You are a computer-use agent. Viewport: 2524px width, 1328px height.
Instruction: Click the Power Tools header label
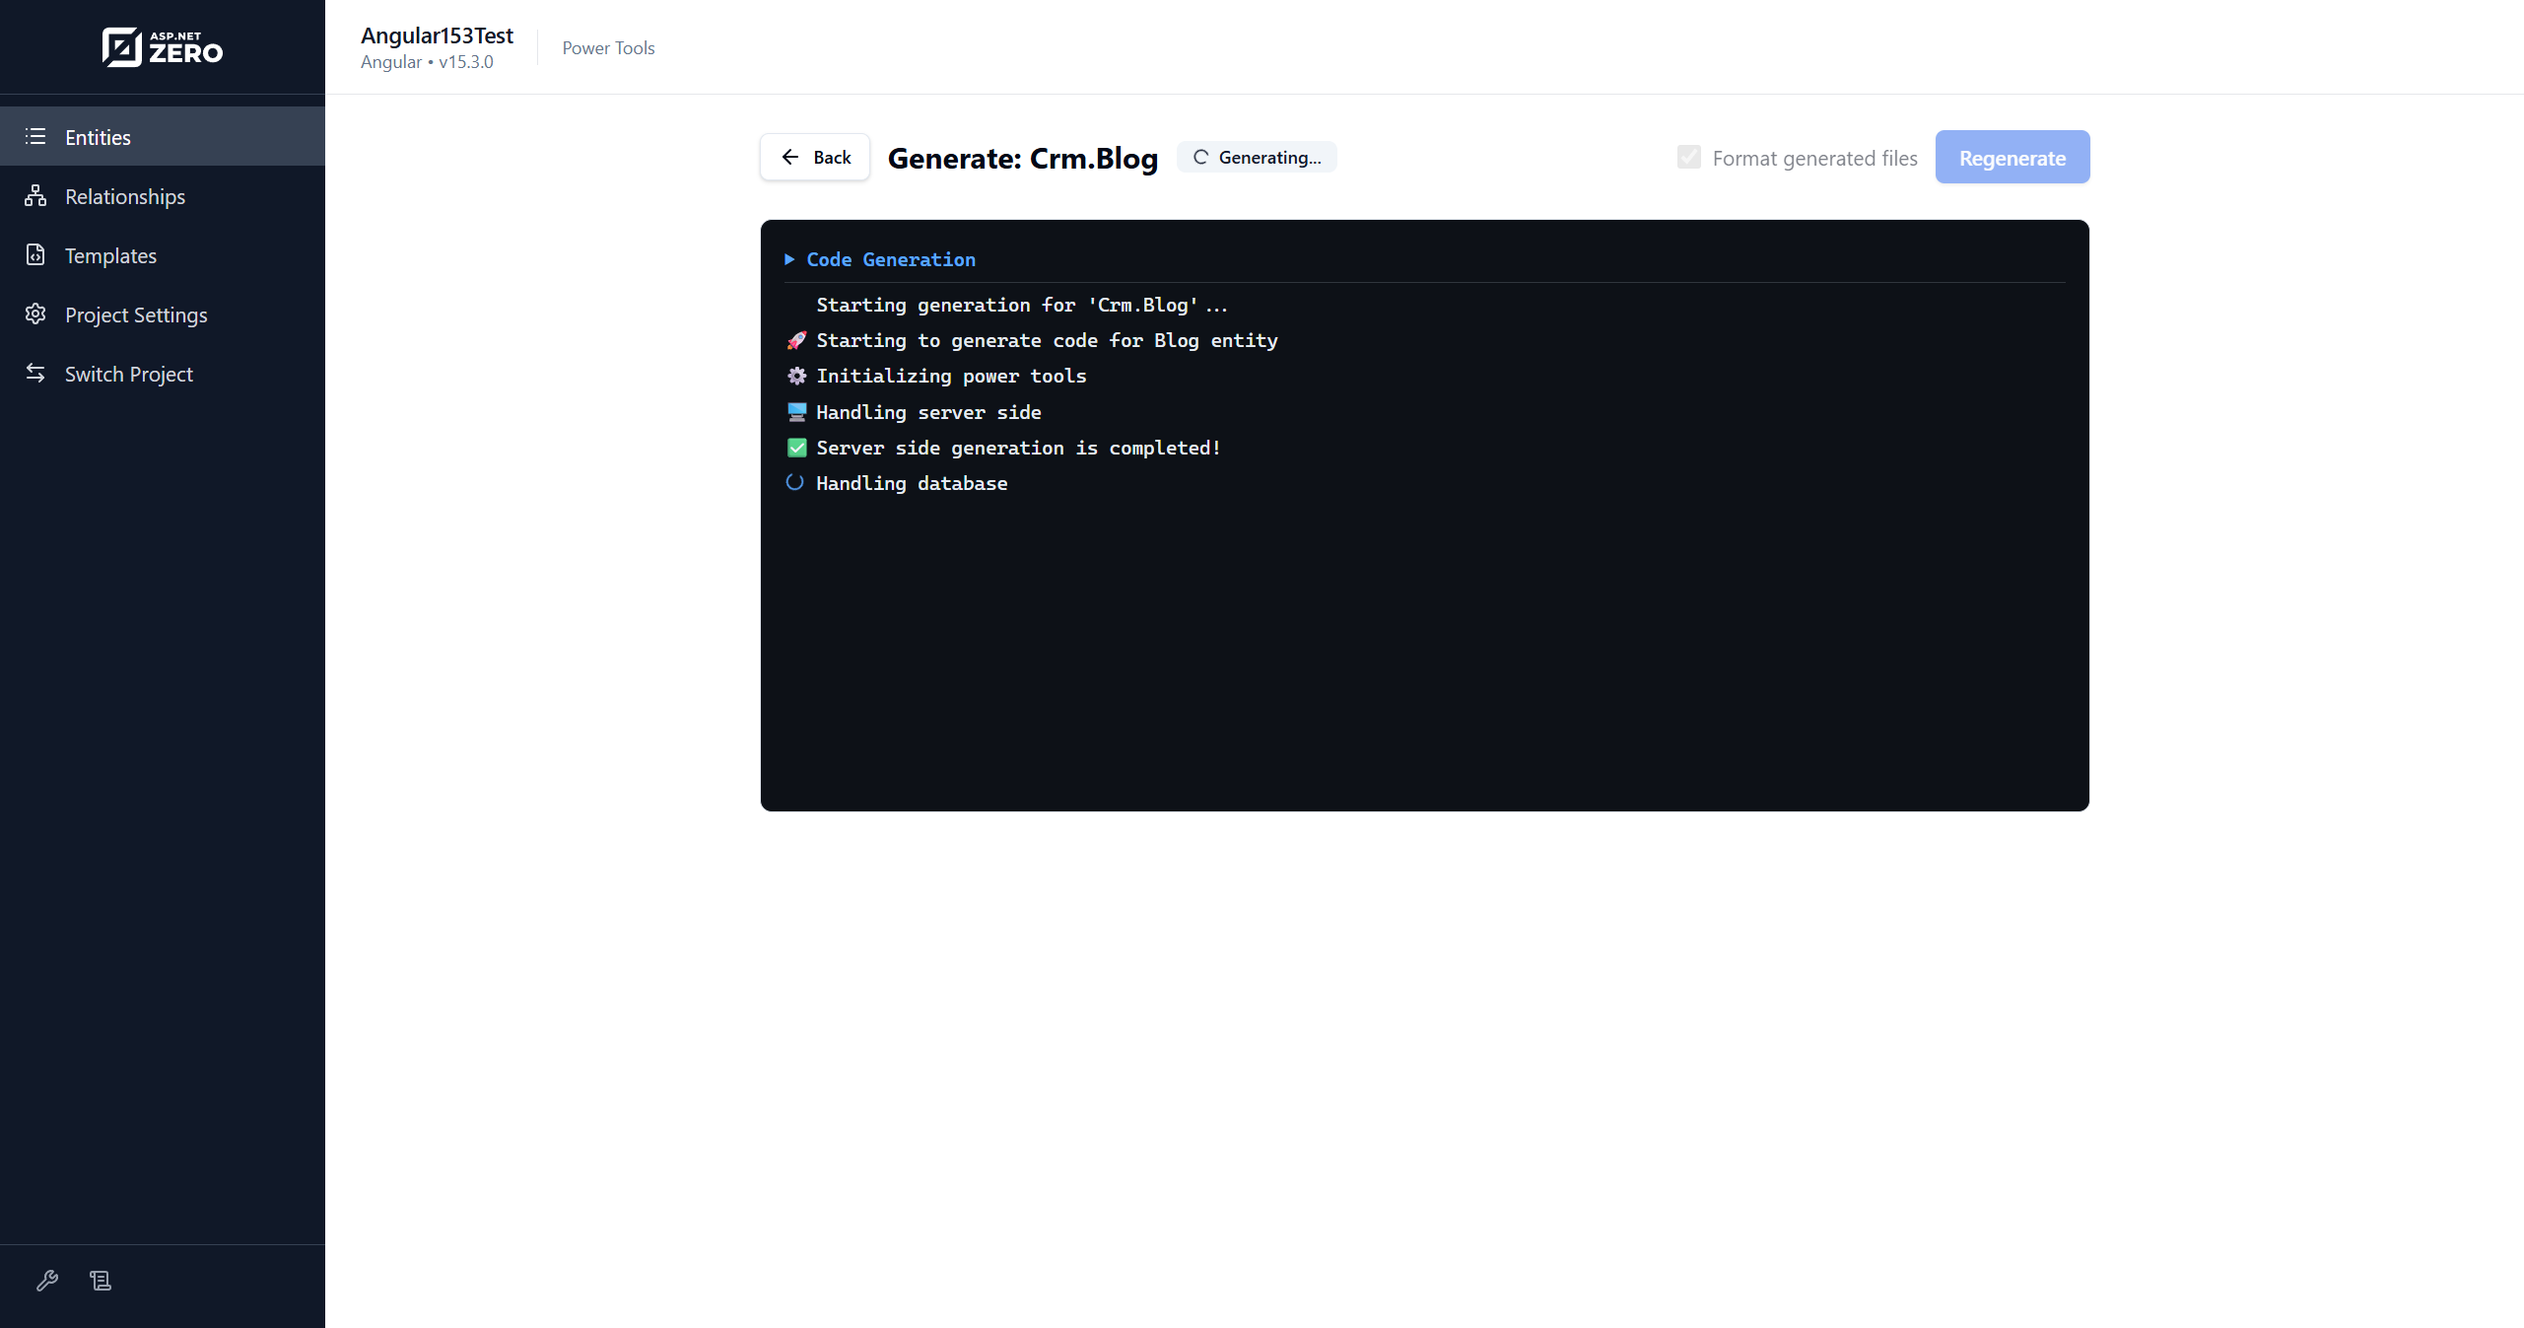pyautogui.click(x=608, y=47)
